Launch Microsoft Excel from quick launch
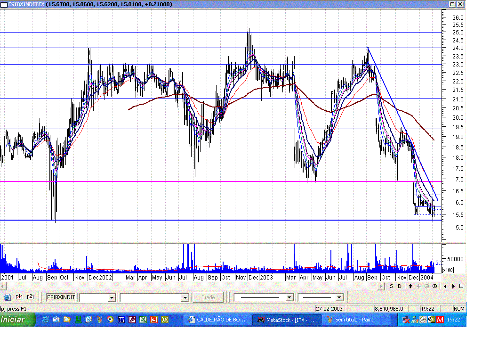 [143, 320]
